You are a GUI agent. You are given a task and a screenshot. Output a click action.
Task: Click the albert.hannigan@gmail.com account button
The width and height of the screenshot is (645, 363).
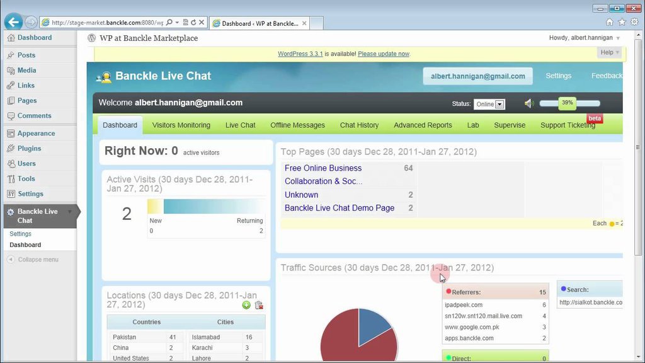coord(478,76)
